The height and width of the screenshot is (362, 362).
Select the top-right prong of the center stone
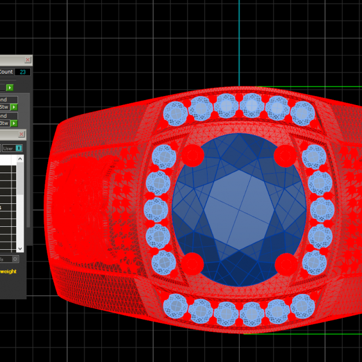(x=285, y=156)
